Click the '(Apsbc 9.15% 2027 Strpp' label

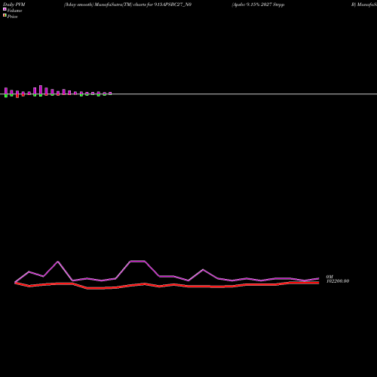tap(258, 5)
